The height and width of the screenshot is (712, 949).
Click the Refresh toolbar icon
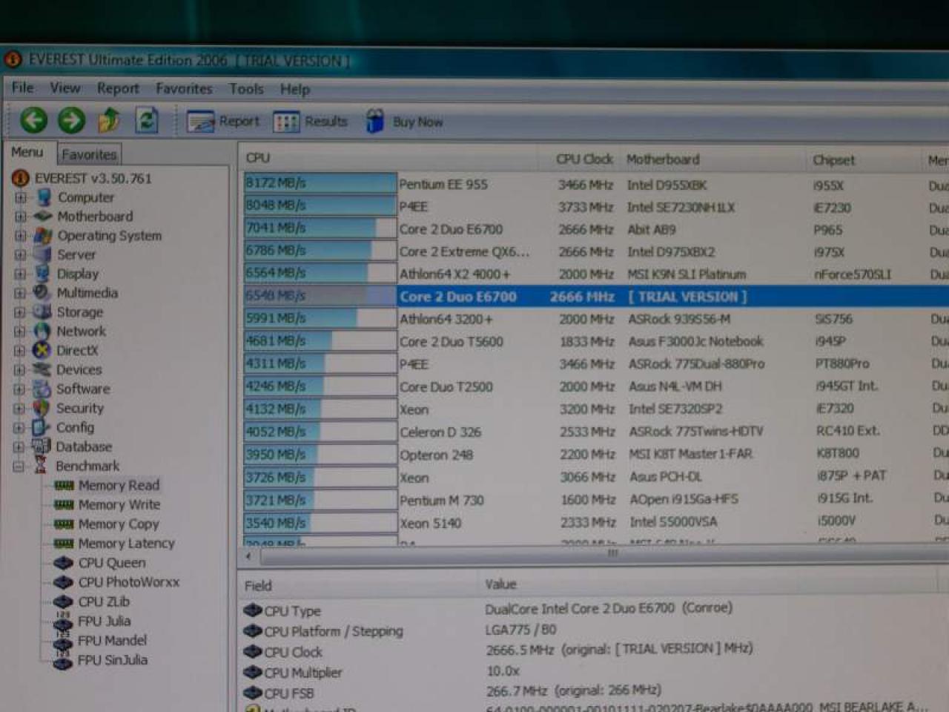pos(147,119)
